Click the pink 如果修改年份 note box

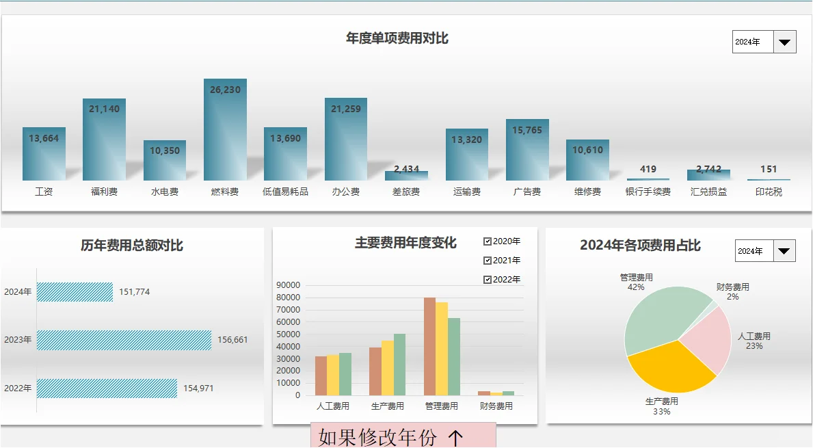403,434
